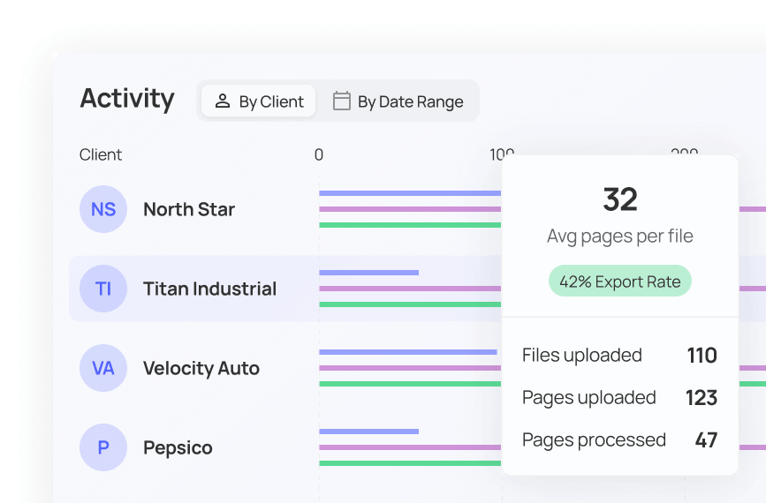Select the North Star client name
Viewport: 766px width, 503px height.
click(x=189, y=209)
